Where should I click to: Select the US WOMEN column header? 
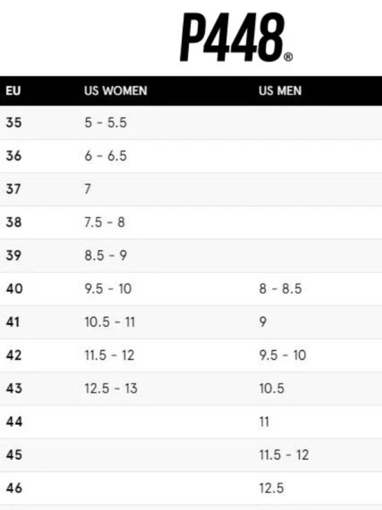(115, 90)
